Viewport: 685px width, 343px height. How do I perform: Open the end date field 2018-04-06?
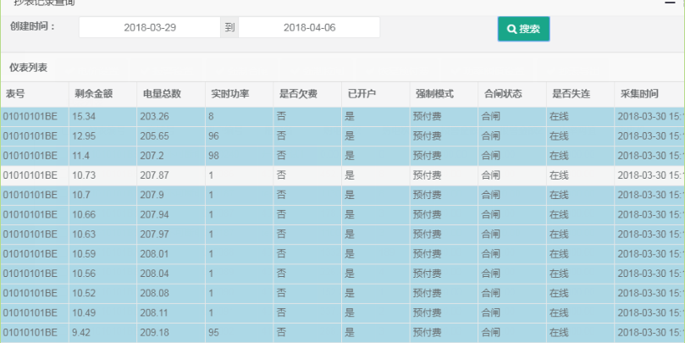309,28
